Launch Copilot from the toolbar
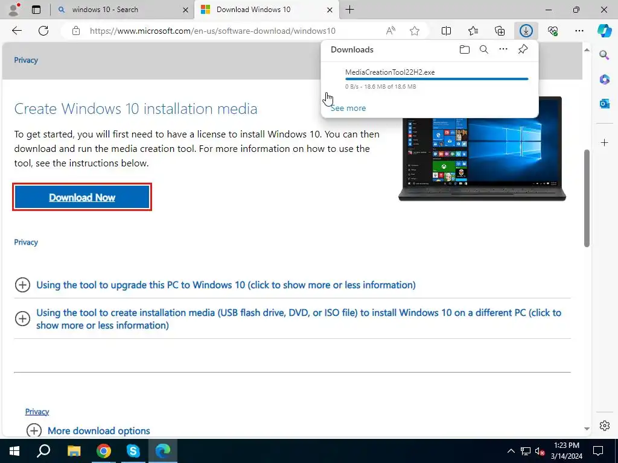The height and width of the screenshot is (463, 618). point(604,31)
